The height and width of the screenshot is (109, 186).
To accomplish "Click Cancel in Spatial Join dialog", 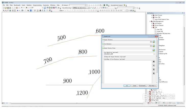I will click(x=134, y=86).
